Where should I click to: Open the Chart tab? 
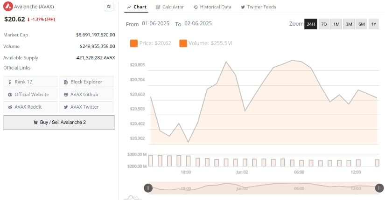(x=137, y=7)
